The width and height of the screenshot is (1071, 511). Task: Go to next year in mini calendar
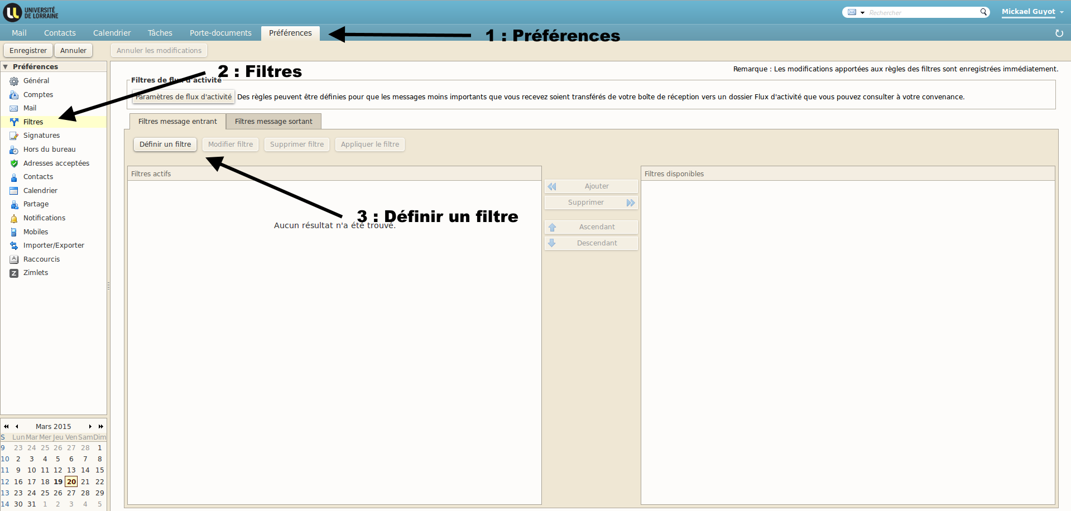pos(100,427)
